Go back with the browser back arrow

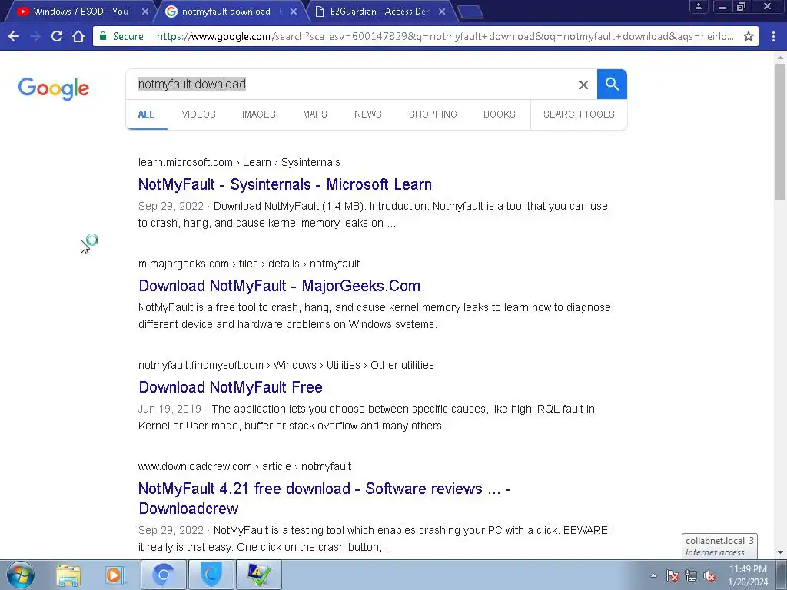pyautogui.click(x=14, y=36)
